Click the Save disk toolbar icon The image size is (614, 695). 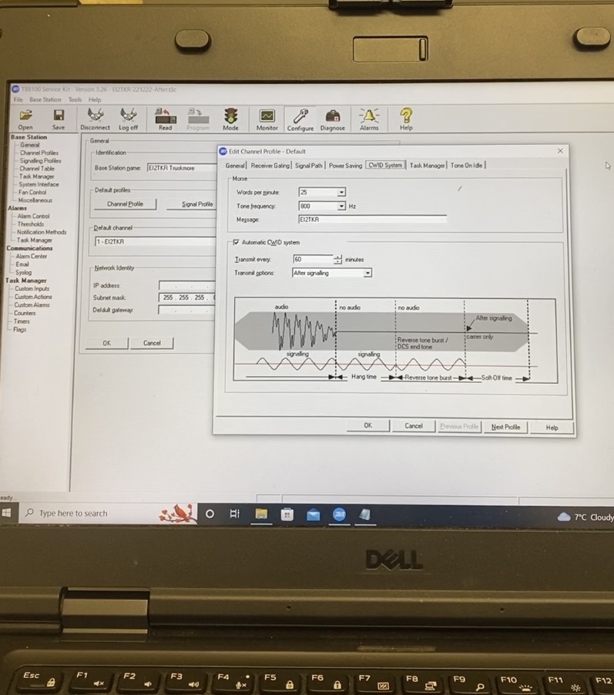(x=59, y=116)
